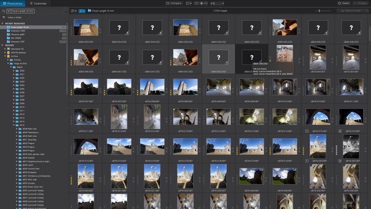Click the Reset button
The width and height of the screenshot is (371, 209).
tap(344, 3)
